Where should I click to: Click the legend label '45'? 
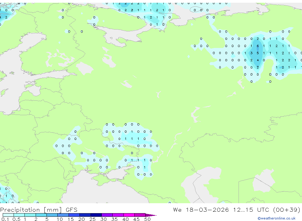137,219
